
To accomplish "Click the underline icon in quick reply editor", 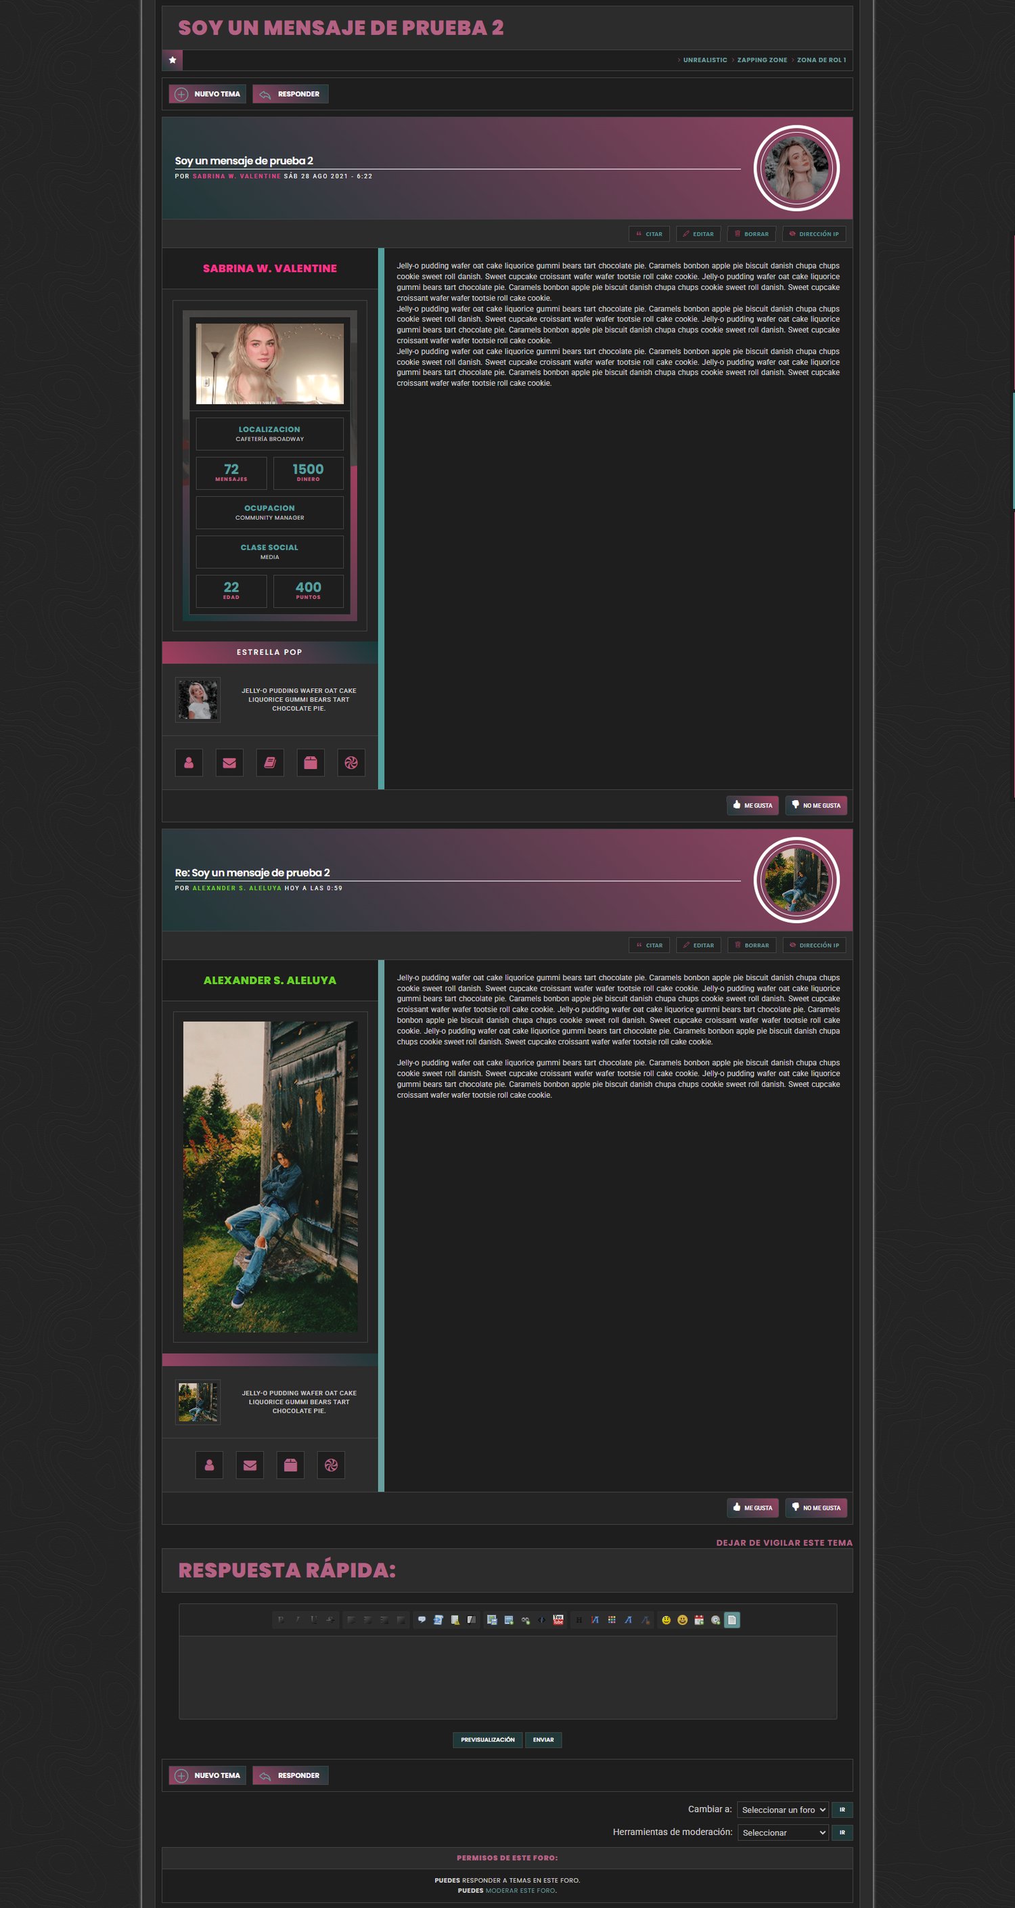I will tap(315, 1620).
